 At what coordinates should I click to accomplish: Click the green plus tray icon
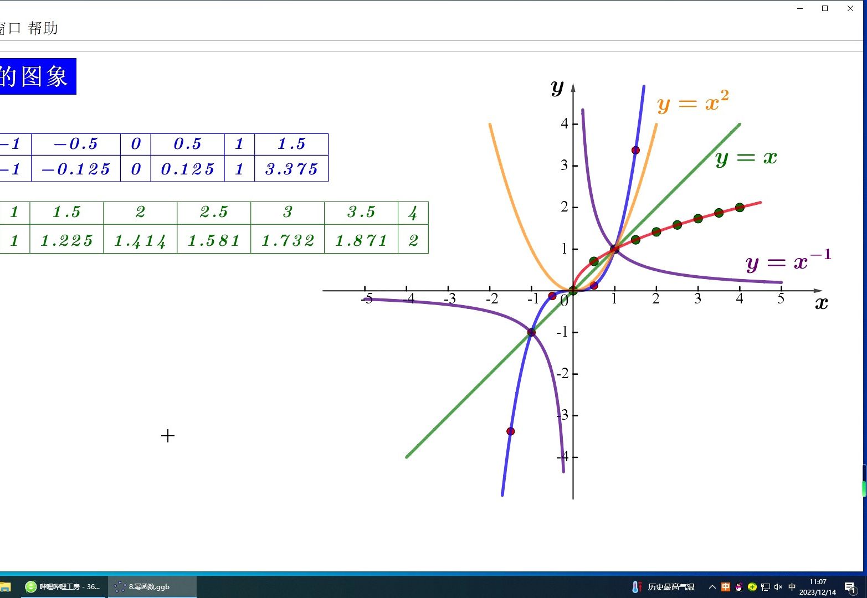(752, 587)
